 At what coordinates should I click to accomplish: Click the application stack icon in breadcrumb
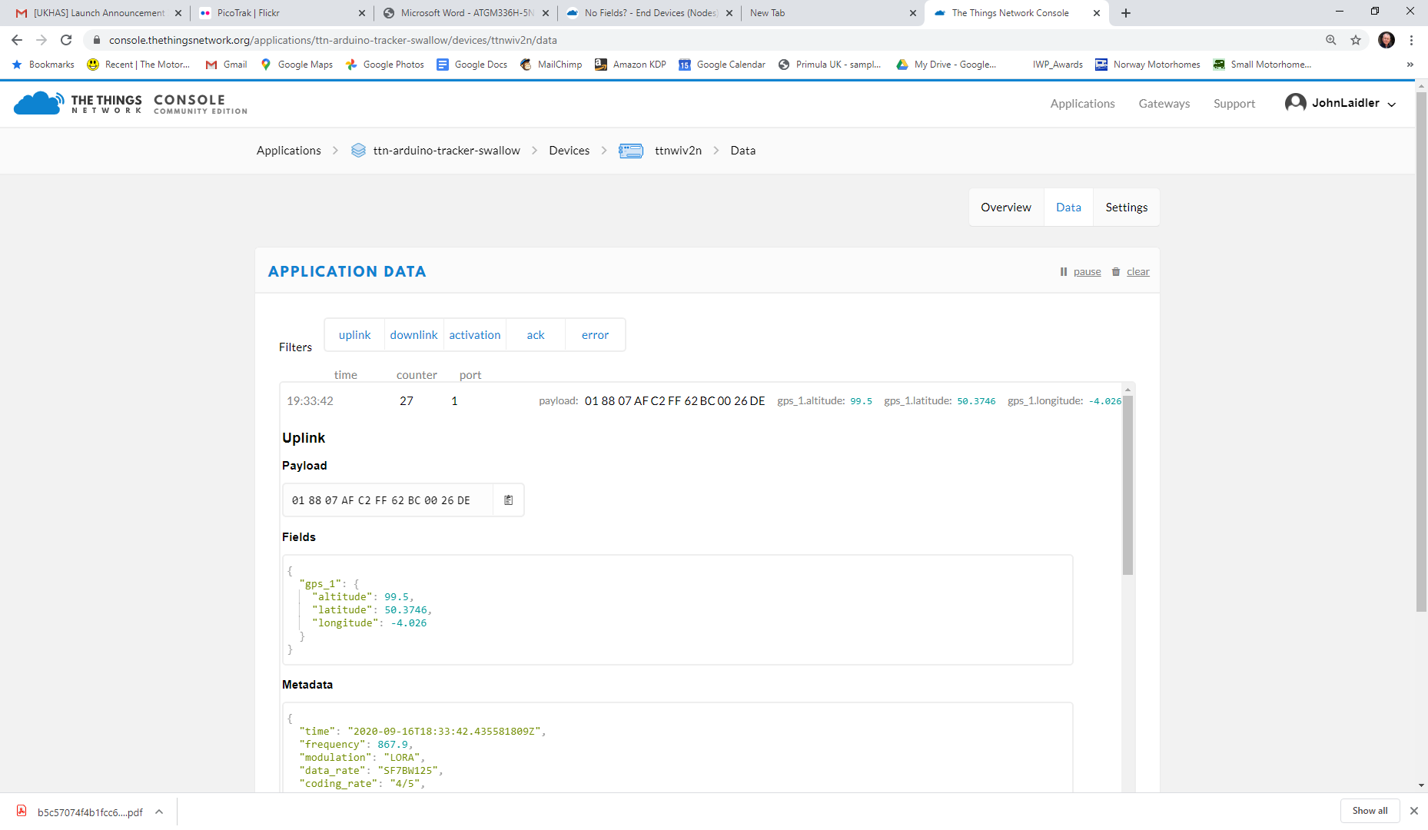point(358,151)
